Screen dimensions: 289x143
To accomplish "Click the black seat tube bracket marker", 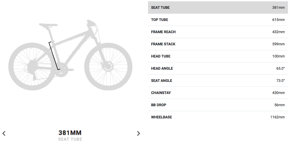I will tap(54, 56).
